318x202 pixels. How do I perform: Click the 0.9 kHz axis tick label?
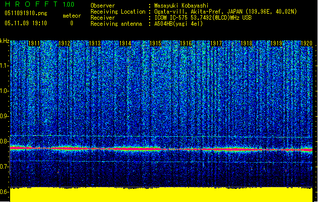click(5, 116)
